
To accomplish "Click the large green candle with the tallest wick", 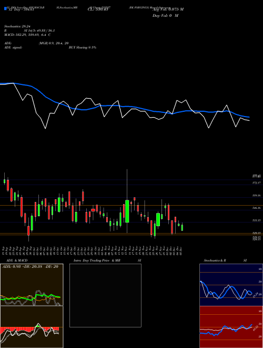I will point(127,211).
